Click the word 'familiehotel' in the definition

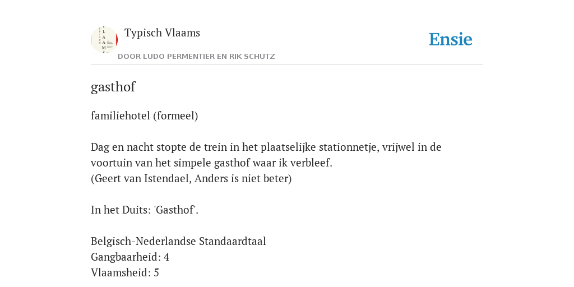(121, 115)
